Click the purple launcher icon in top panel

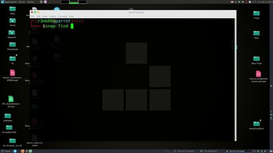[45, 2]
